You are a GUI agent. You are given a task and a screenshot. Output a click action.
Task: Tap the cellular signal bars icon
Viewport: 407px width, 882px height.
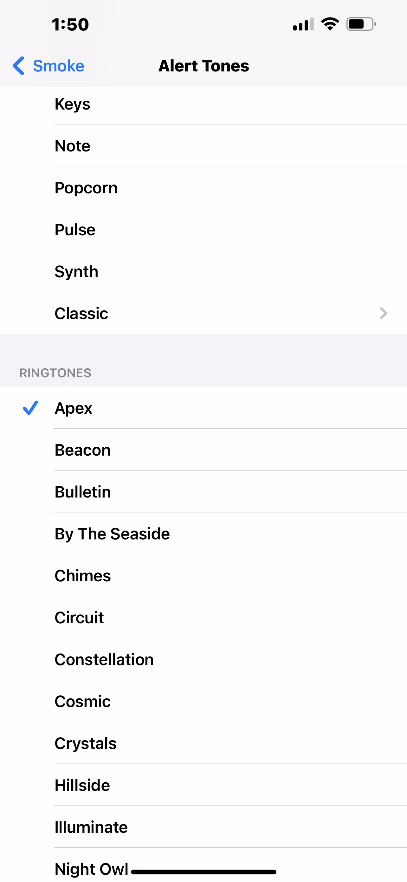pos(303,24)
